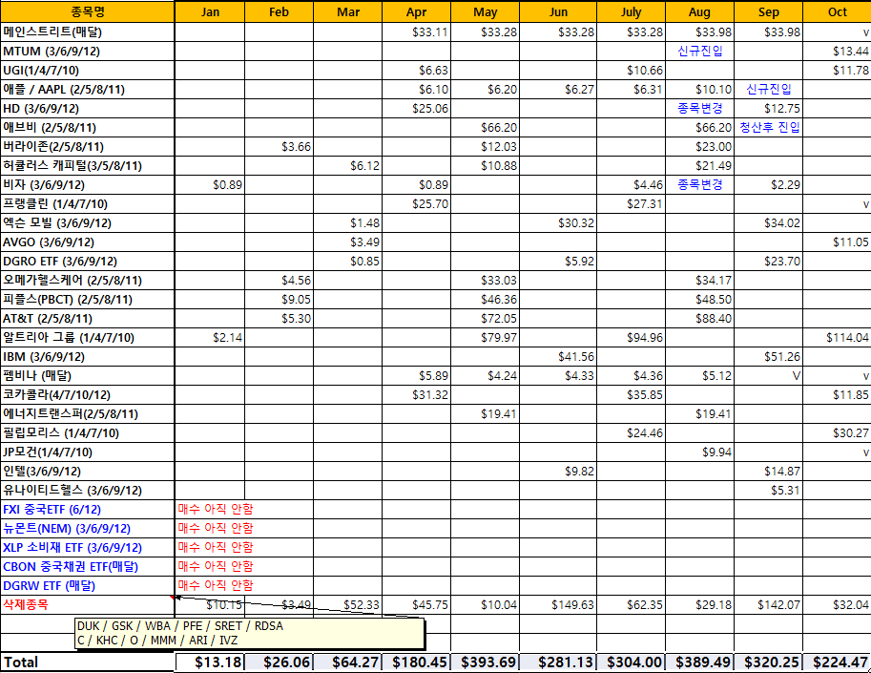
Task: Select the AVGO (3/6/9/12) row label
Action: 88,242
